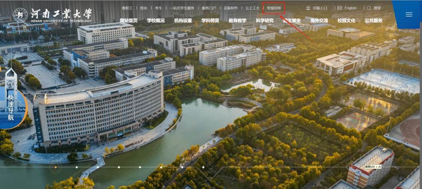Open the 快速导航 quick navigation badge
The width and height of the screenshot is (422, 189).
(x=11, y=106)
